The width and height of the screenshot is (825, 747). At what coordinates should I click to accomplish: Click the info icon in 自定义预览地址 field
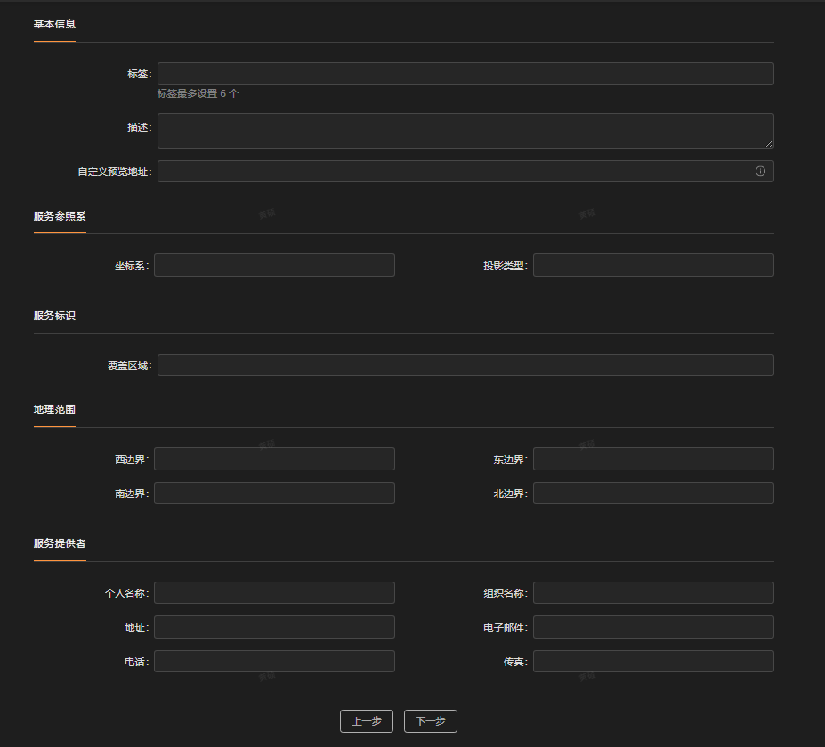(760, 172)
